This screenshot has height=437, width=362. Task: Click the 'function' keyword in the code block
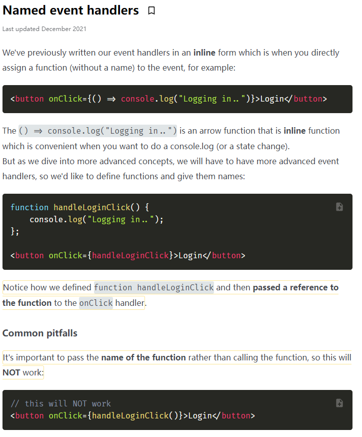(x=29, y=207)
